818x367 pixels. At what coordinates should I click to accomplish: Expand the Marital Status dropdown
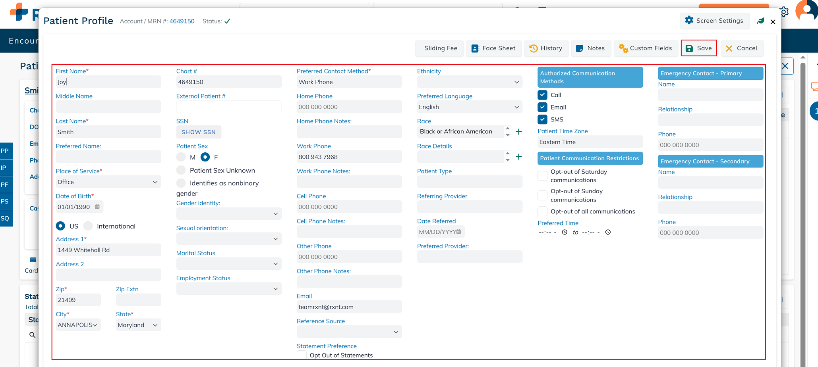[229, 263]
